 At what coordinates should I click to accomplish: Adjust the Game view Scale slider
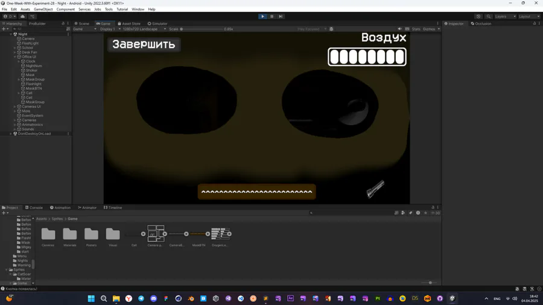tap(202, 29)
